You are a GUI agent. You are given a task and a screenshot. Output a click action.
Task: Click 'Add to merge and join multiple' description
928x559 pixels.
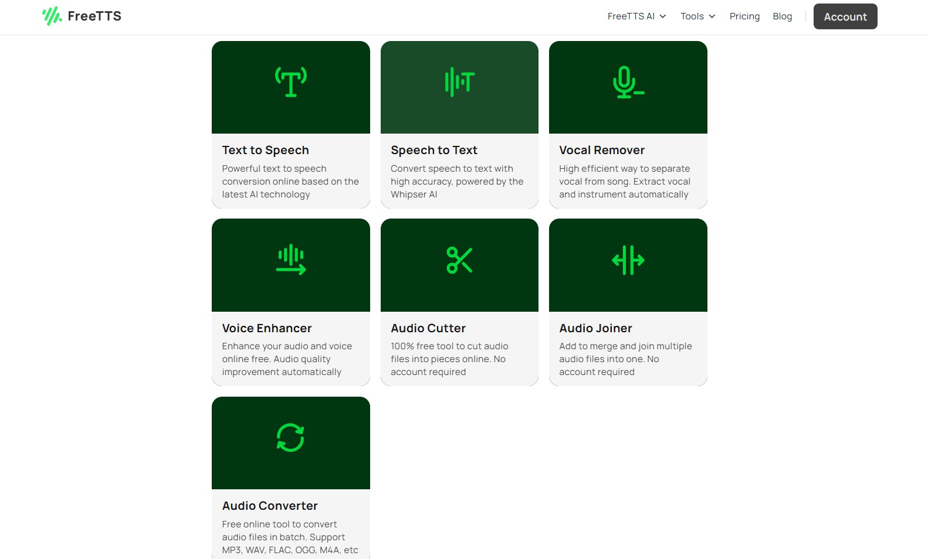click(625, 359)
